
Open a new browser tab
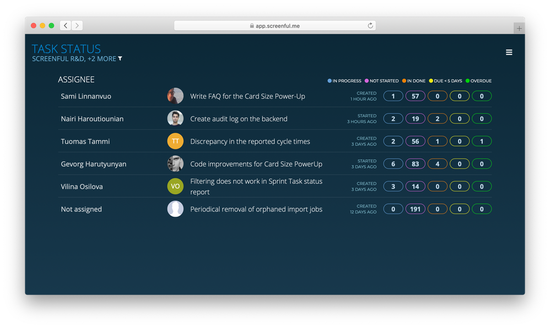pos(519,27)
